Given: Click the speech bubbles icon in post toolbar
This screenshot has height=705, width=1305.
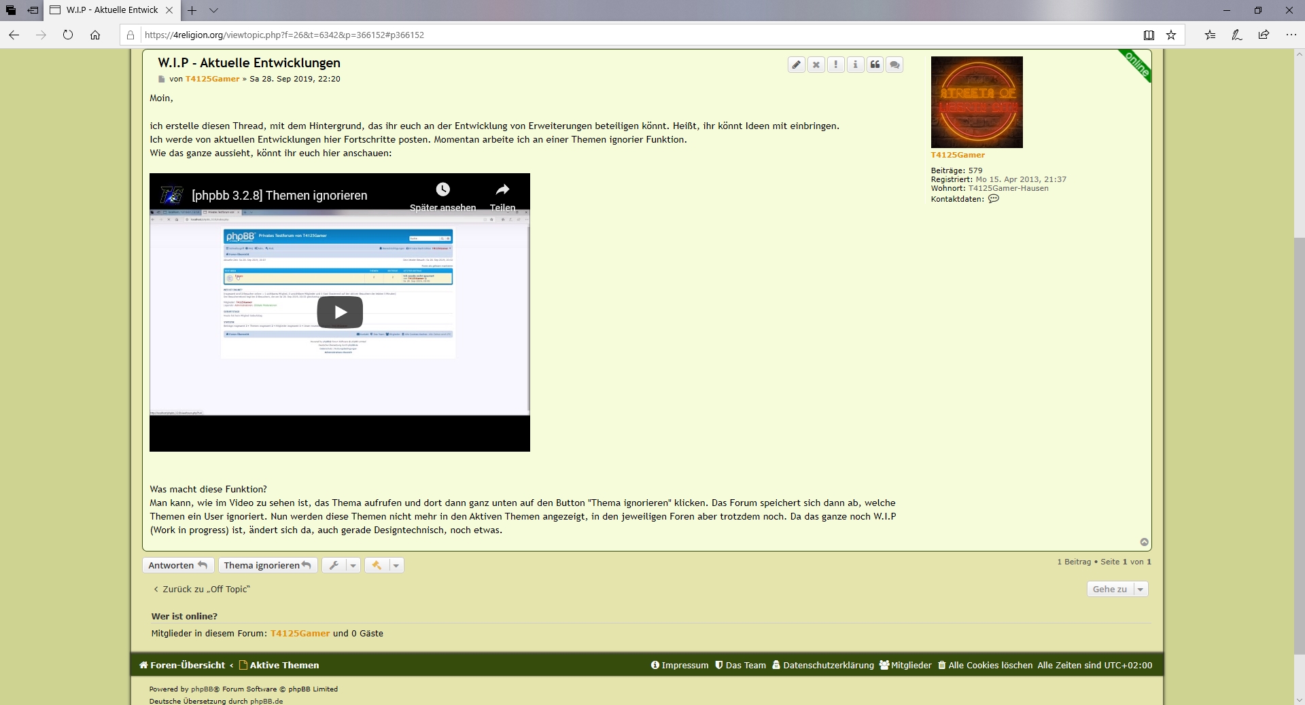Looking at the screenshot, I should (x=895, y=65).
